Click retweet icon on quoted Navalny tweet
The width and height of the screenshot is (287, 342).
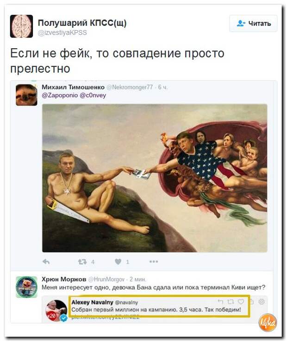(x=231, y=301)
